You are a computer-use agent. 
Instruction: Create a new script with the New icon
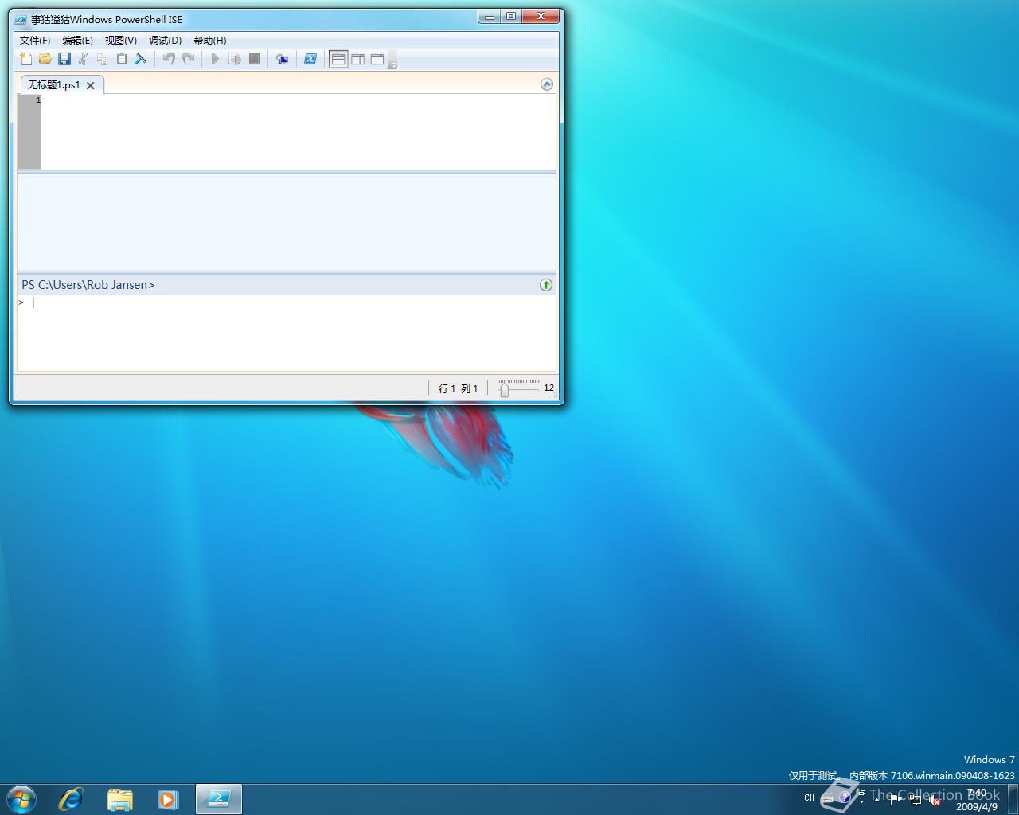click(x=26, y=59)
